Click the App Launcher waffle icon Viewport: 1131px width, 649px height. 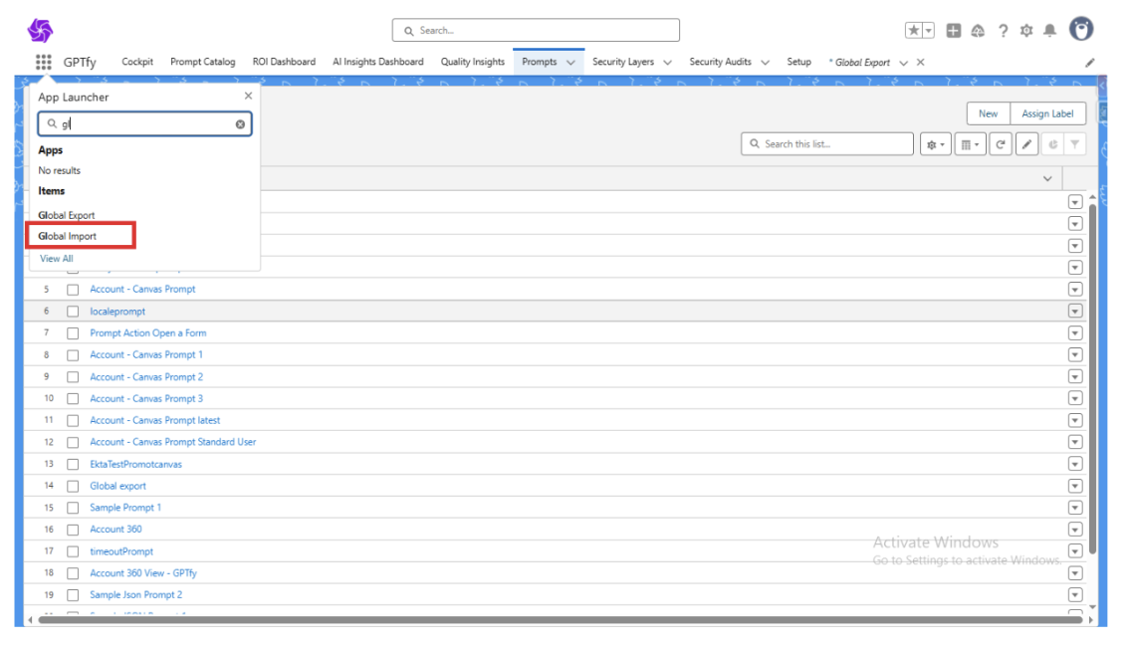(x=43, y=62)
